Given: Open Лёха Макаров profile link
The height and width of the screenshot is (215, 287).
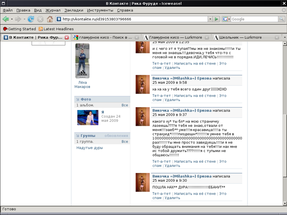Looking at the screenshot, I should pos(83,85).
